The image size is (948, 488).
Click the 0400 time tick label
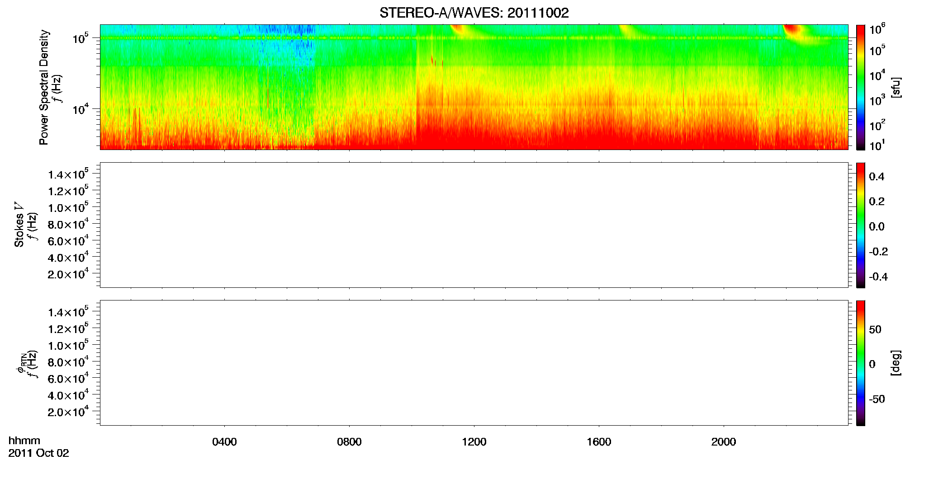pyautogui.click(x=224, y=442)
